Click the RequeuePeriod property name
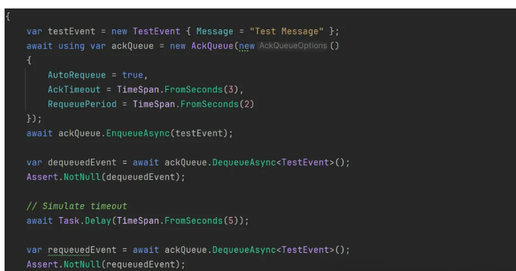The width and height of the screenshot is (516, 271). point(82,105)
